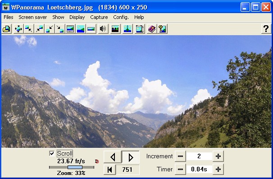Open the Show menu
The width and height of the screenshot is (273, 179).
tap(58, 17)
